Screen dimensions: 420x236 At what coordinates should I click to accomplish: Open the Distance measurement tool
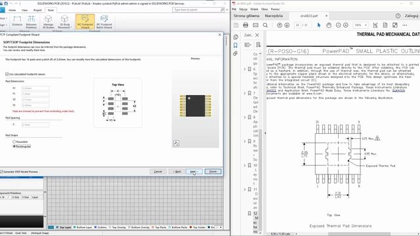coord(17,21)
